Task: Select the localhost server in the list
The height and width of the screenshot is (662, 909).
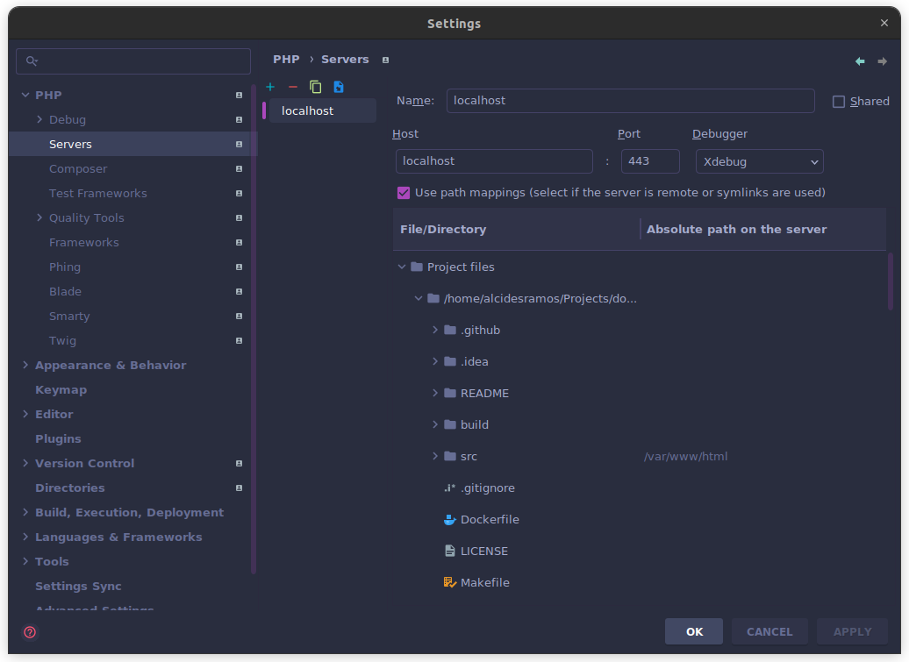Action: [322, 110]
